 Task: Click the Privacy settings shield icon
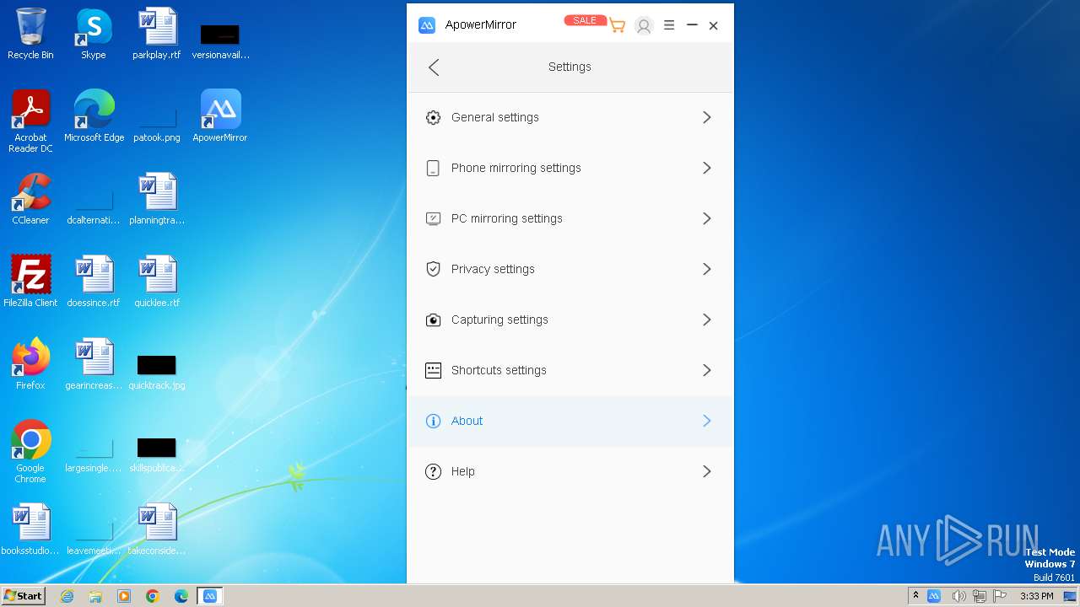[x=433, y=270]
